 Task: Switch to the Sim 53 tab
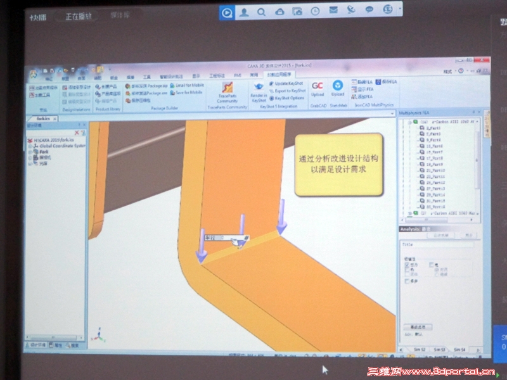click(439, 350)
